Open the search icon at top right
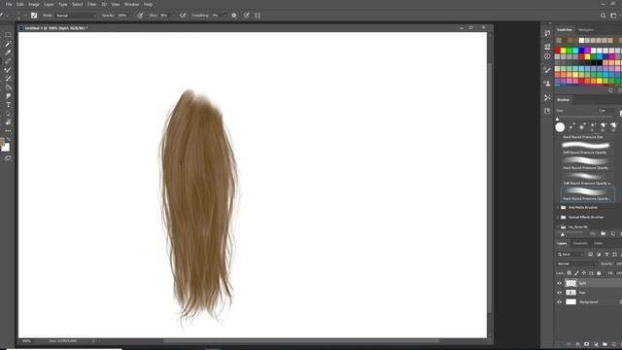 click(x=603, y=16)
